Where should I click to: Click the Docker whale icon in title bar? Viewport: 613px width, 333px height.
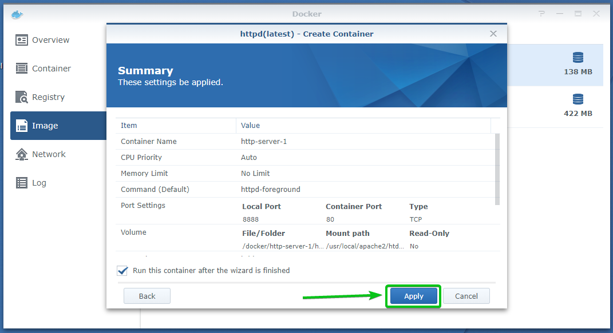(x=17, y=14)
